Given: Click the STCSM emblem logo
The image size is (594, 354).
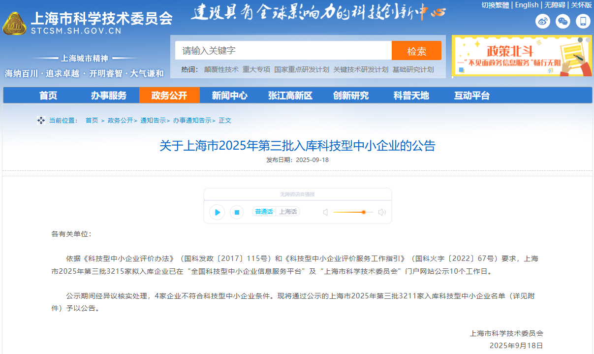Looking at the screenshot, I should tap(16, 21).
